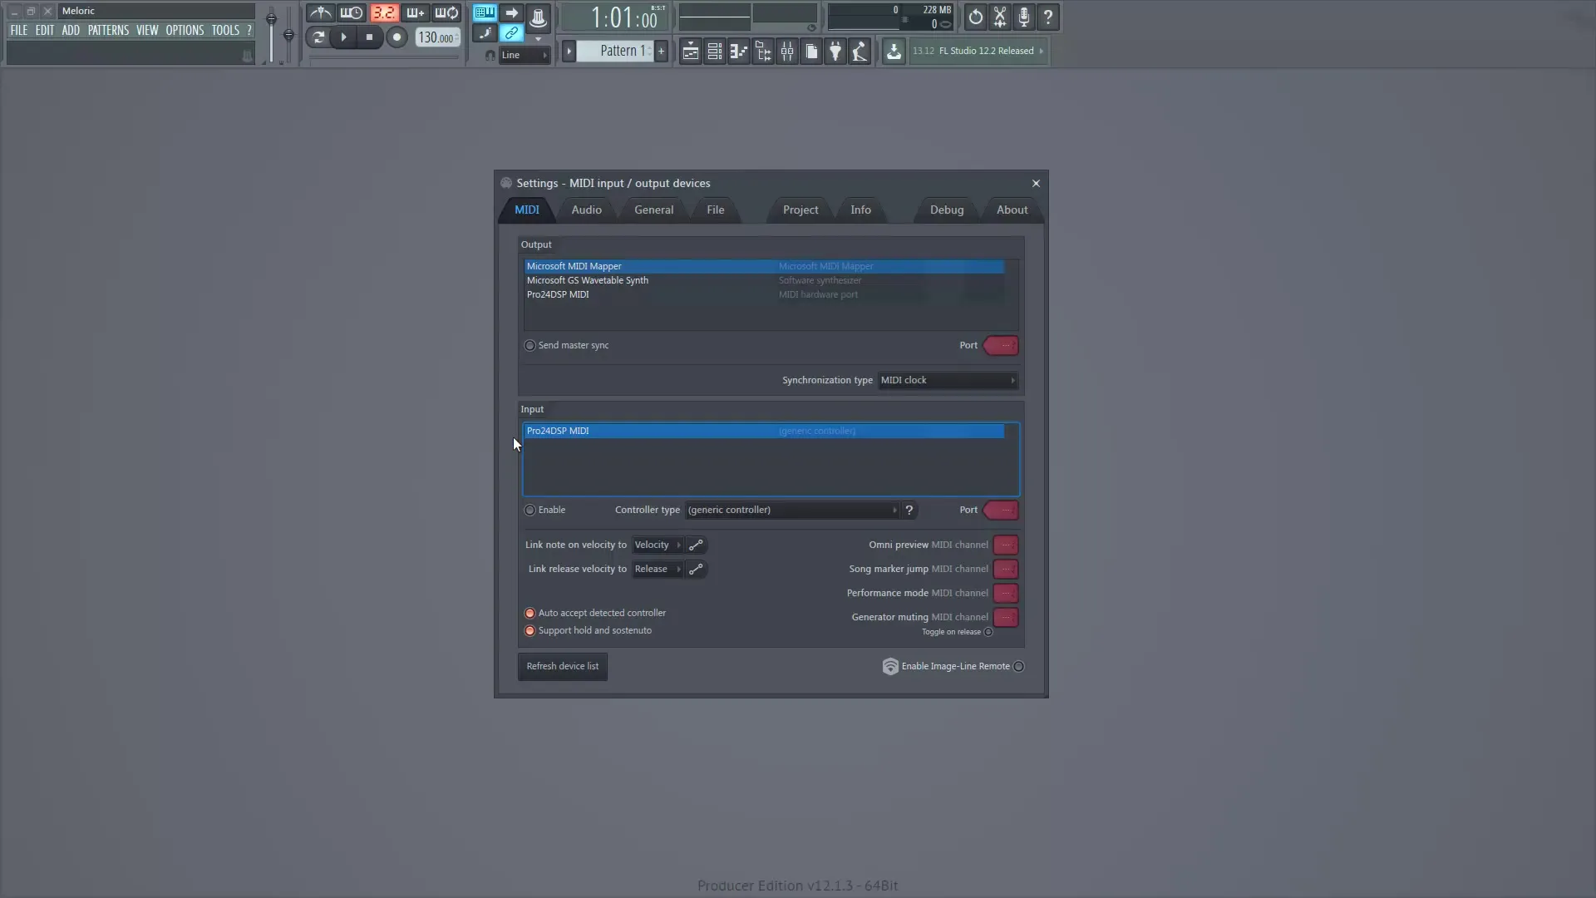Click the plus button next to Pattern 1
Viewport: 1596px width, 898px height.
661,52
